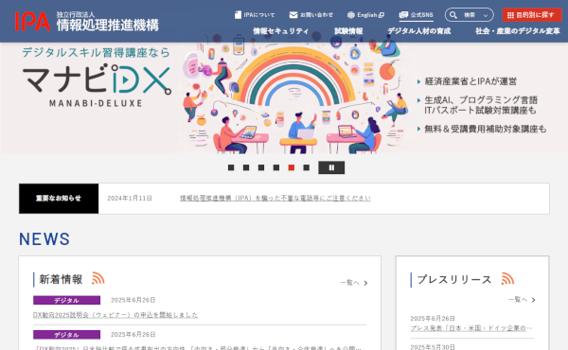Click the magnifier search icon
568x350 pixels.
click(x=453, y=15)
